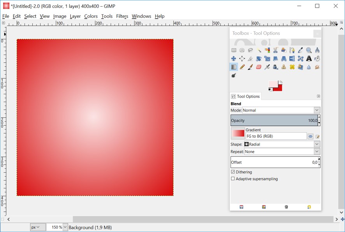The image size is (345, 232).
Task: Enable Adaptive supersampling
Action: coord(233,179)
